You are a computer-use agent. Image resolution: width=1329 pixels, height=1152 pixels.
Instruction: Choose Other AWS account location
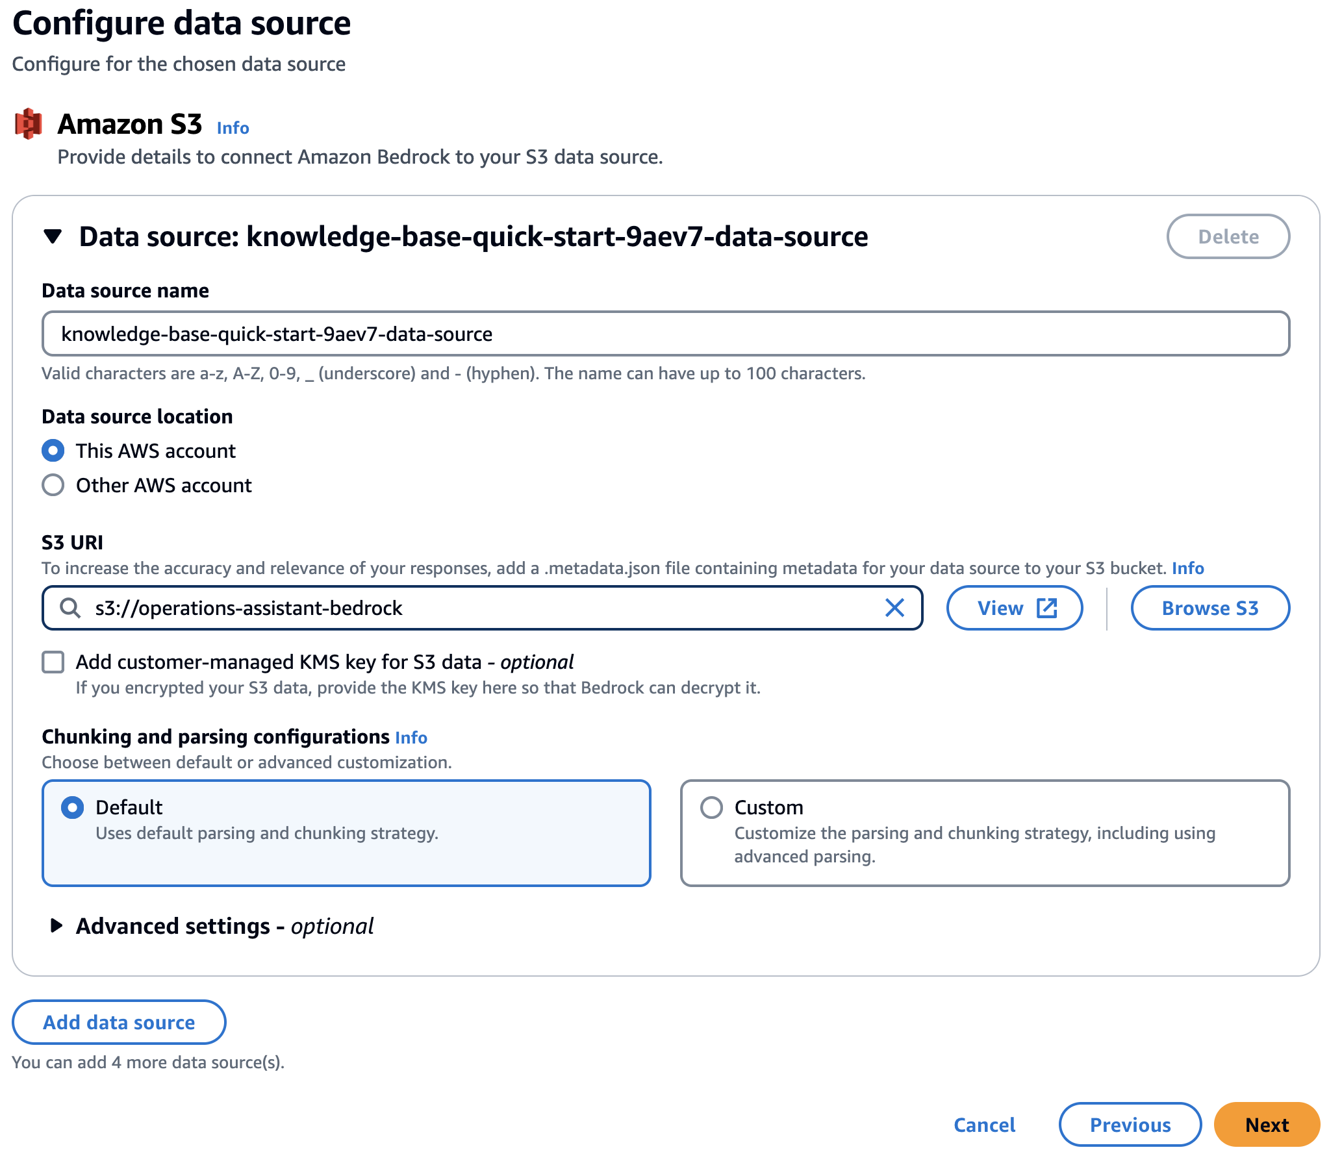click(x=53, y=484)
